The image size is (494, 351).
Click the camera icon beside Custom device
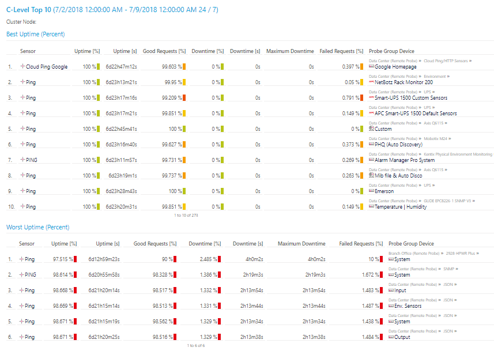pos(371,129)
